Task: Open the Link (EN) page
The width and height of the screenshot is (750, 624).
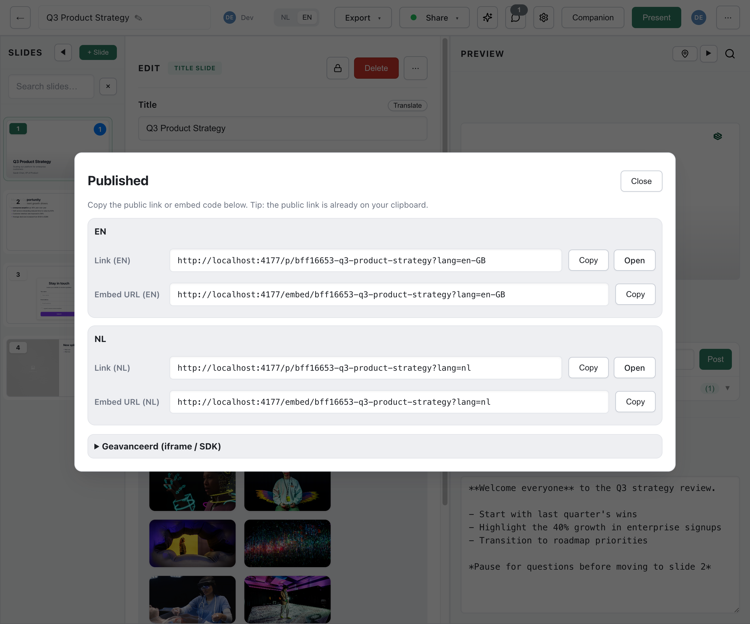Action: [634, 260]
